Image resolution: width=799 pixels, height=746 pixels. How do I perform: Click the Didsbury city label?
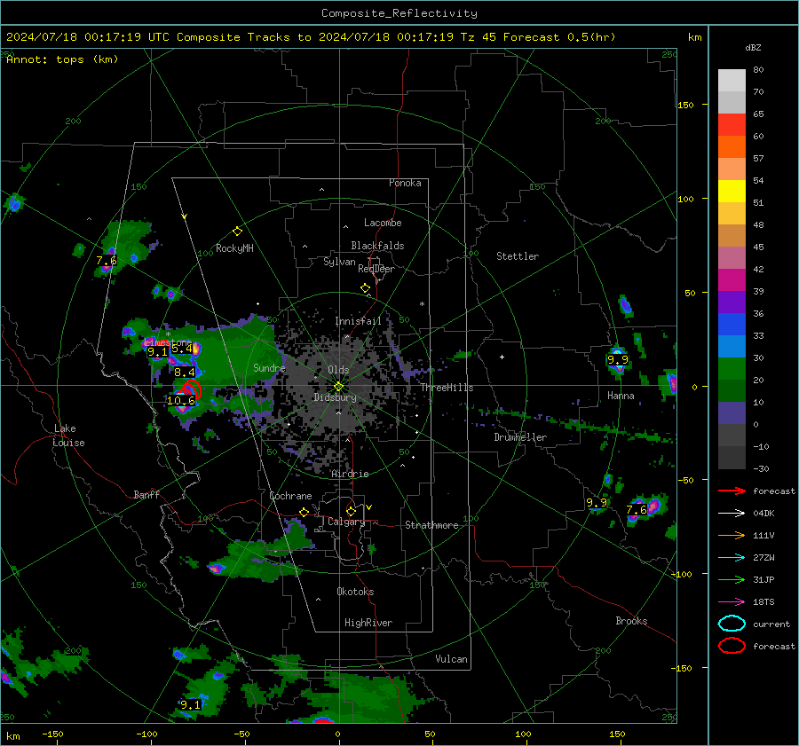pos(335,397)
